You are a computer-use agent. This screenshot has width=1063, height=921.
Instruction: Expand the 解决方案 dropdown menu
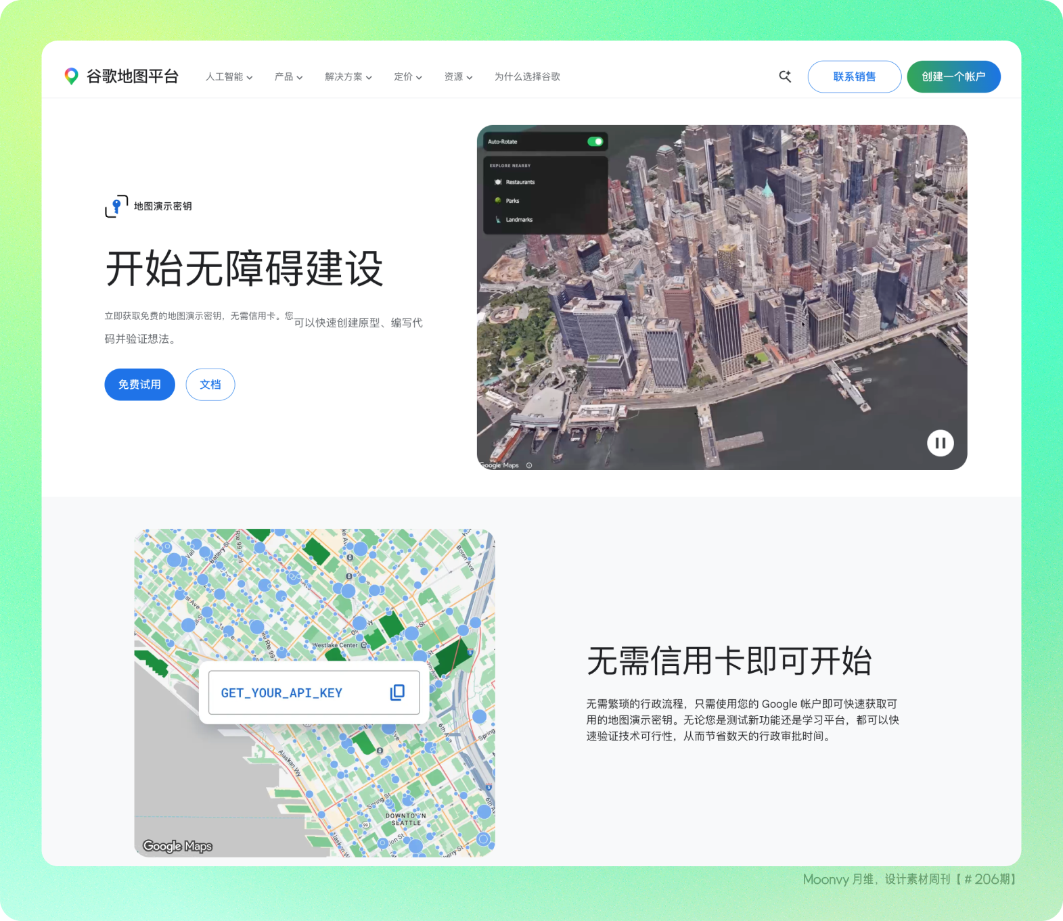[x=348, y=77]
